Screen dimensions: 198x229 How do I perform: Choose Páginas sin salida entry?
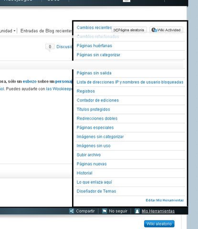94,73
